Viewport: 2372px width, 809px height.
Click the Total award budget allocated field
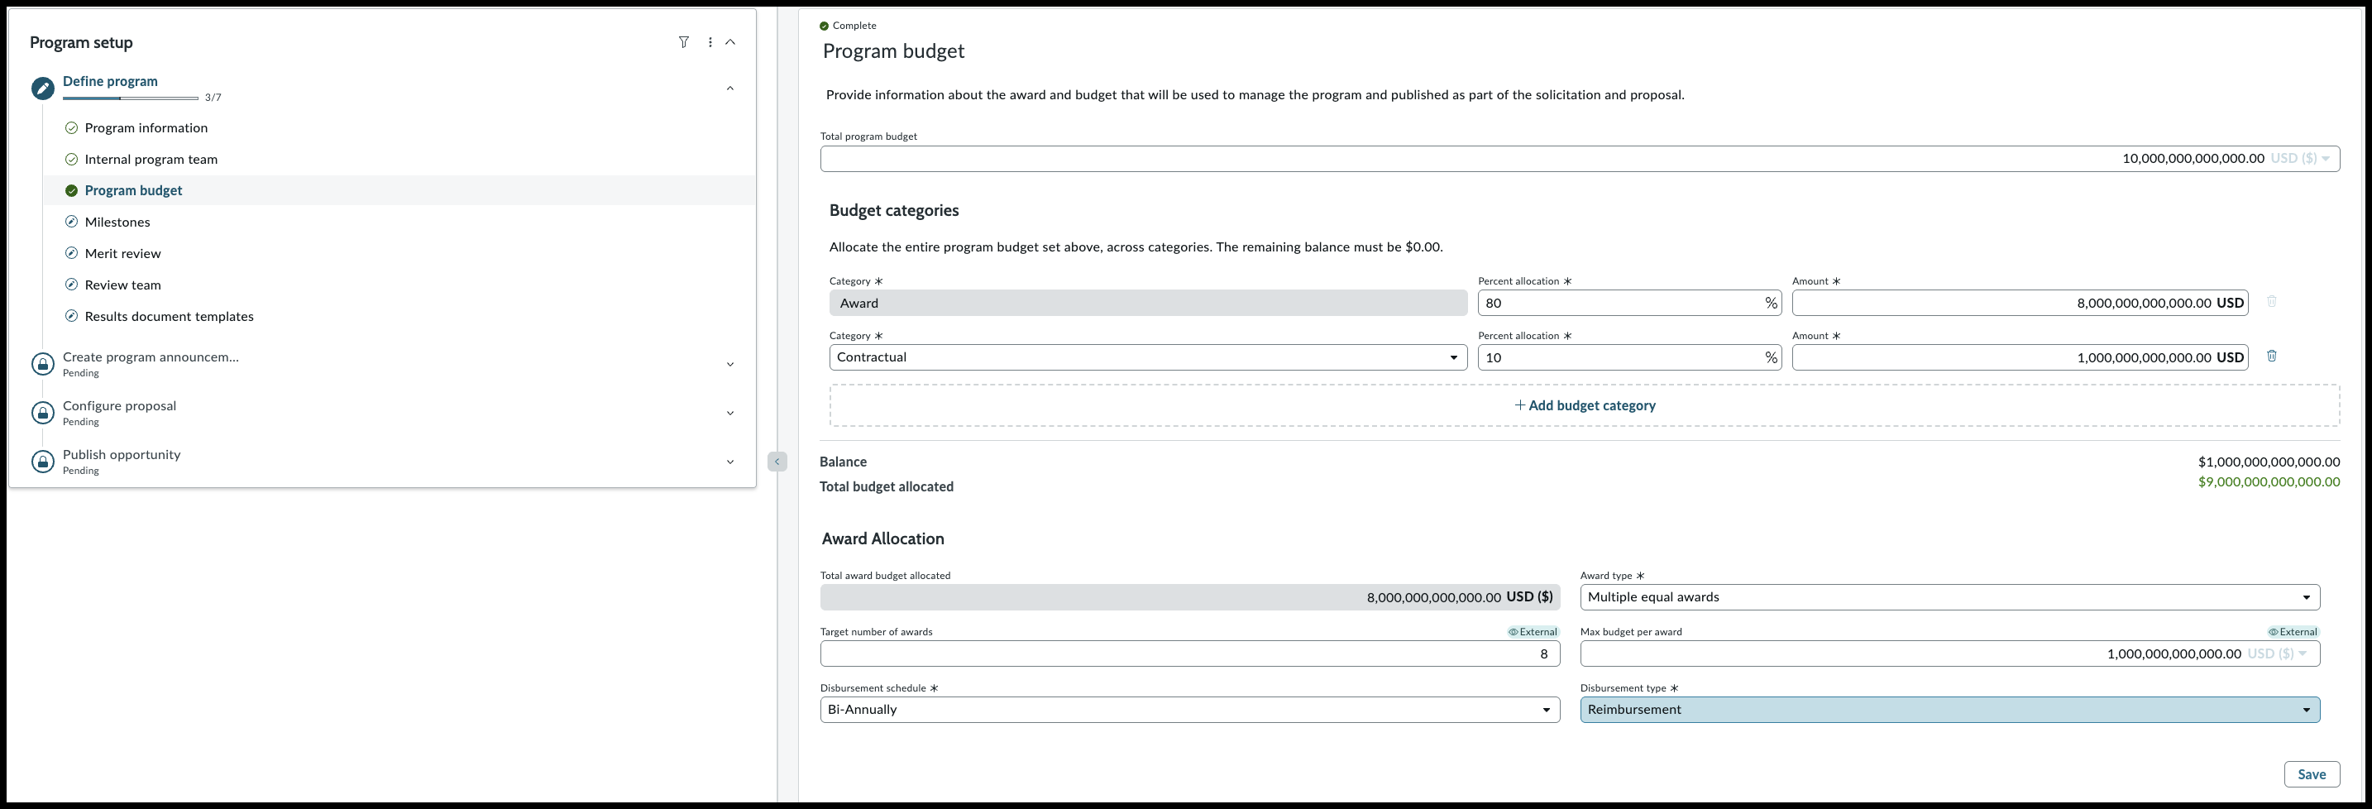1189,597
